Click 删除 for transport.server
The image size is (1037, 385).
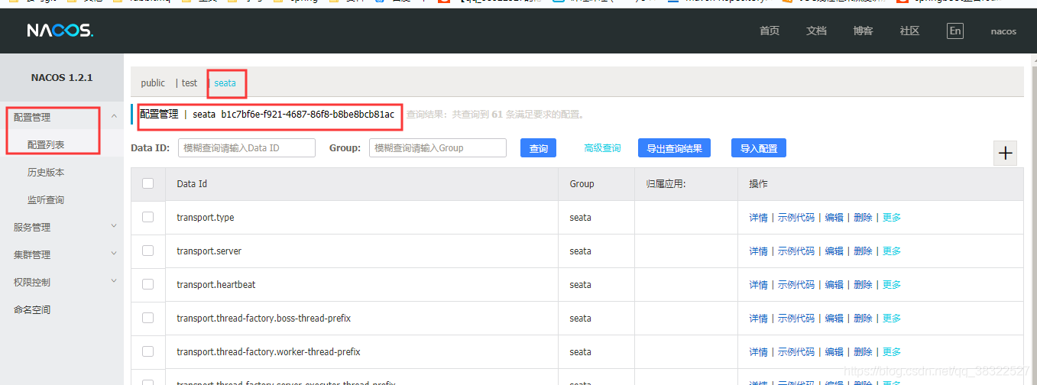[x=863, y=251]
